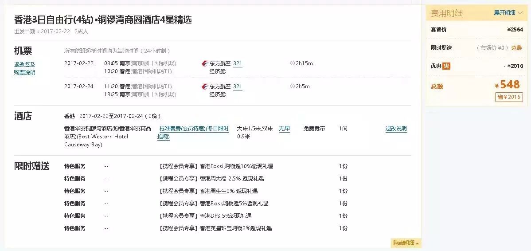Click the 省¥2016 savings tag

[x=509, y=97]
